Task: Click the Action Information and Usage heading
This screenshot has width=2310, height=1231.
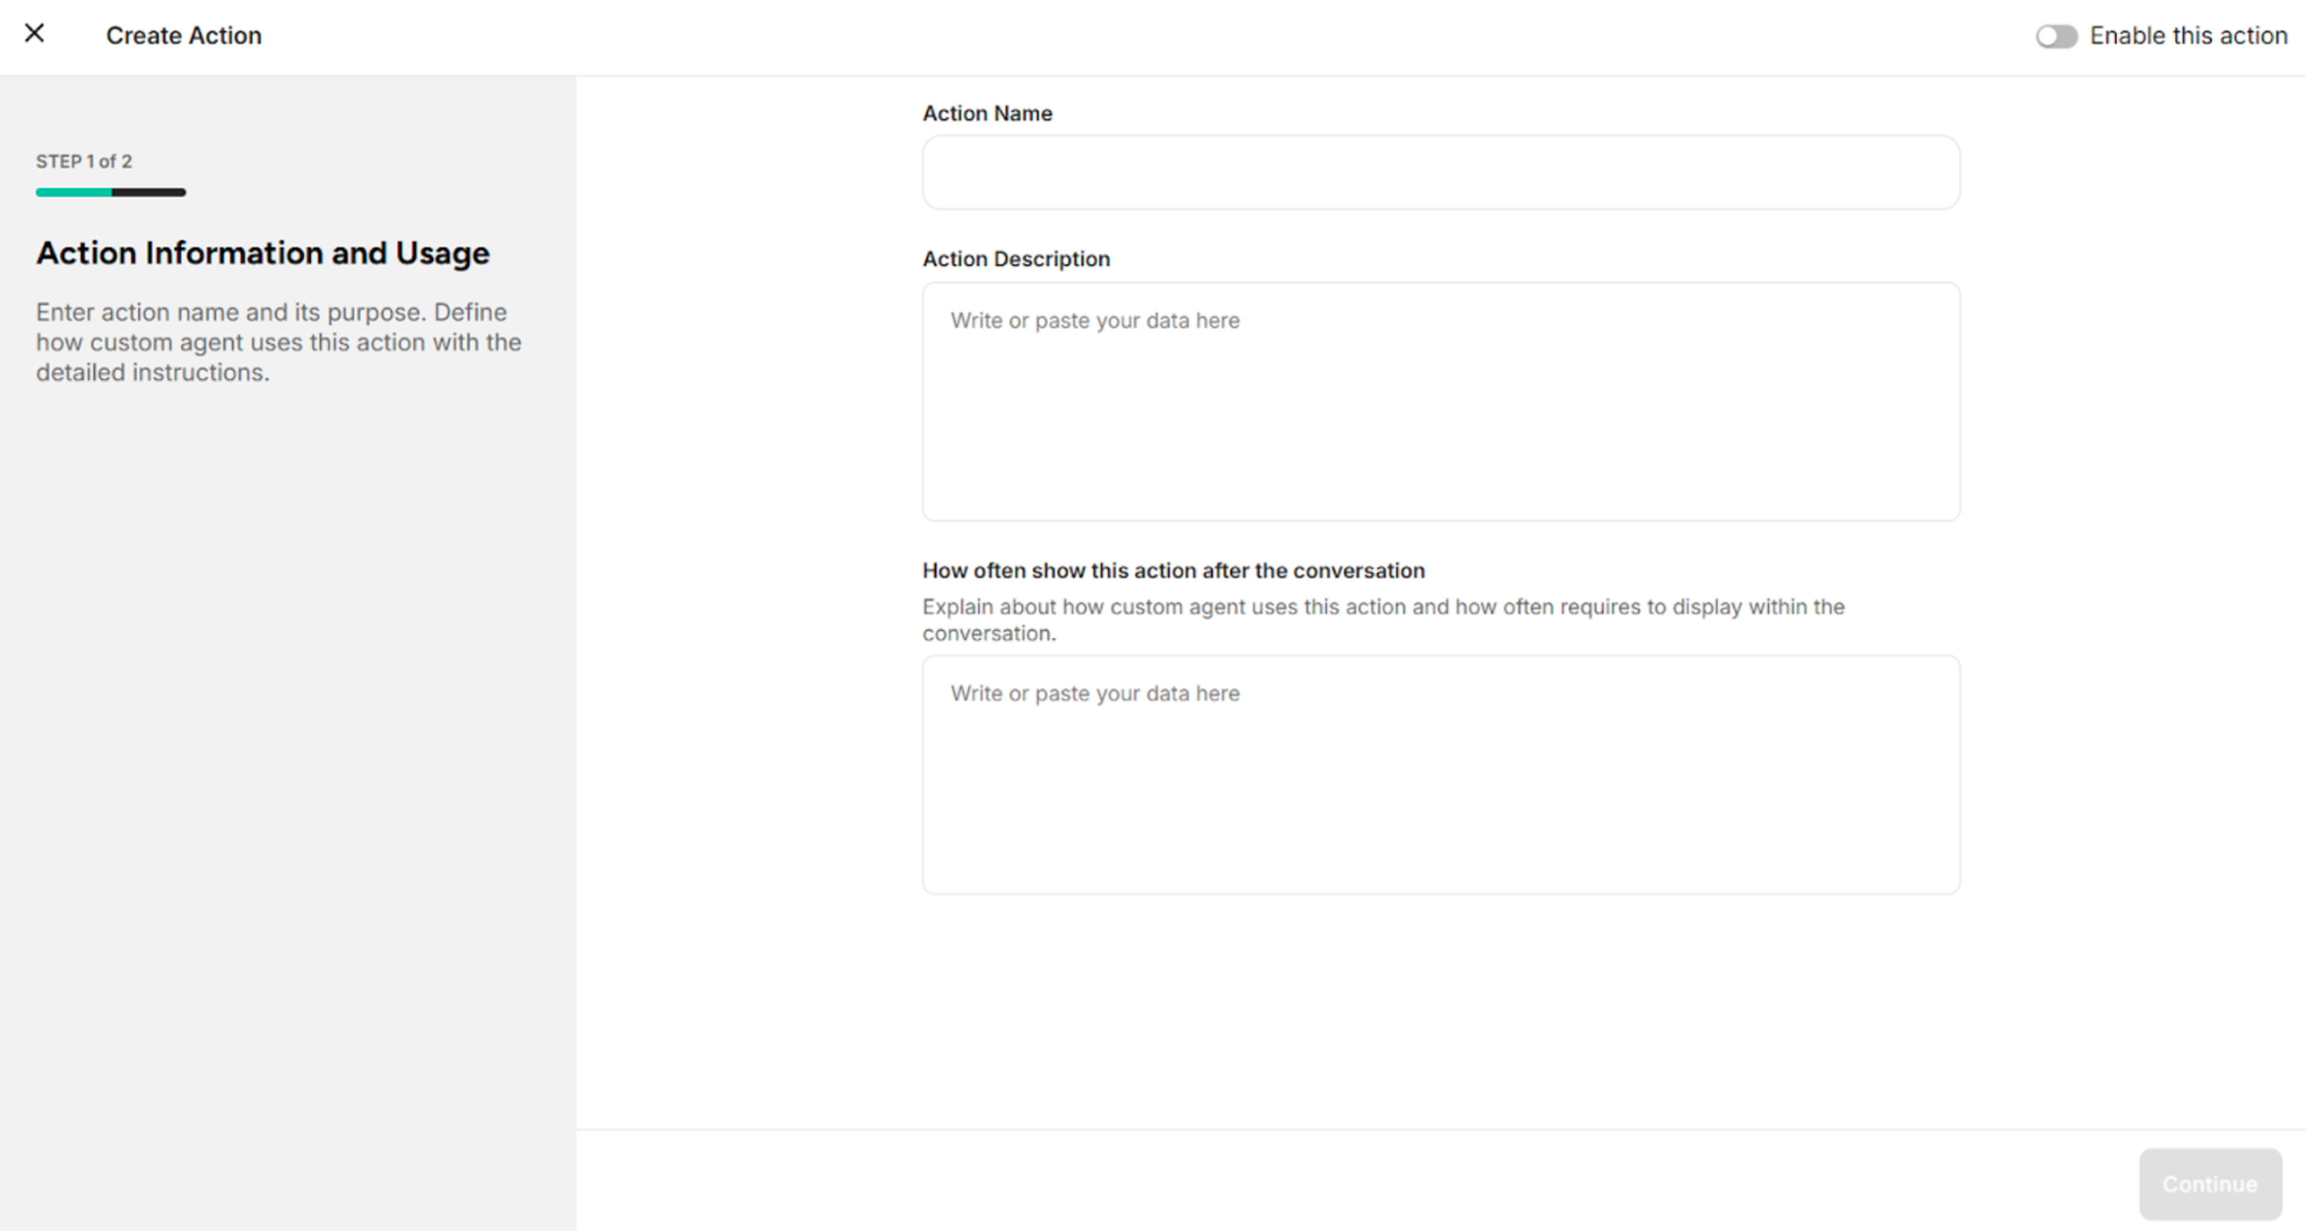Action: coord(262,252)
